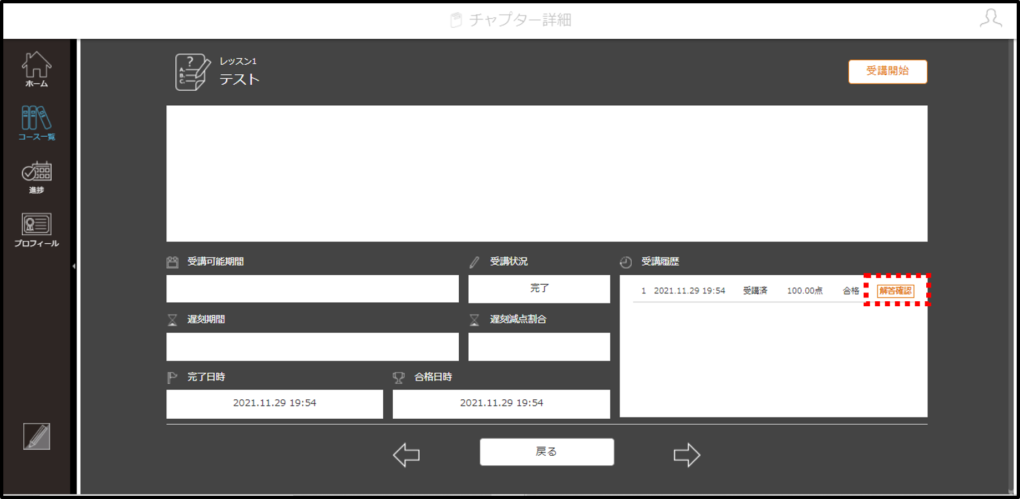Viewport: 1020px width, 499px height.
Task: Click the 受講開始 button
Action: pyautogui.click(x=887, y=71)
